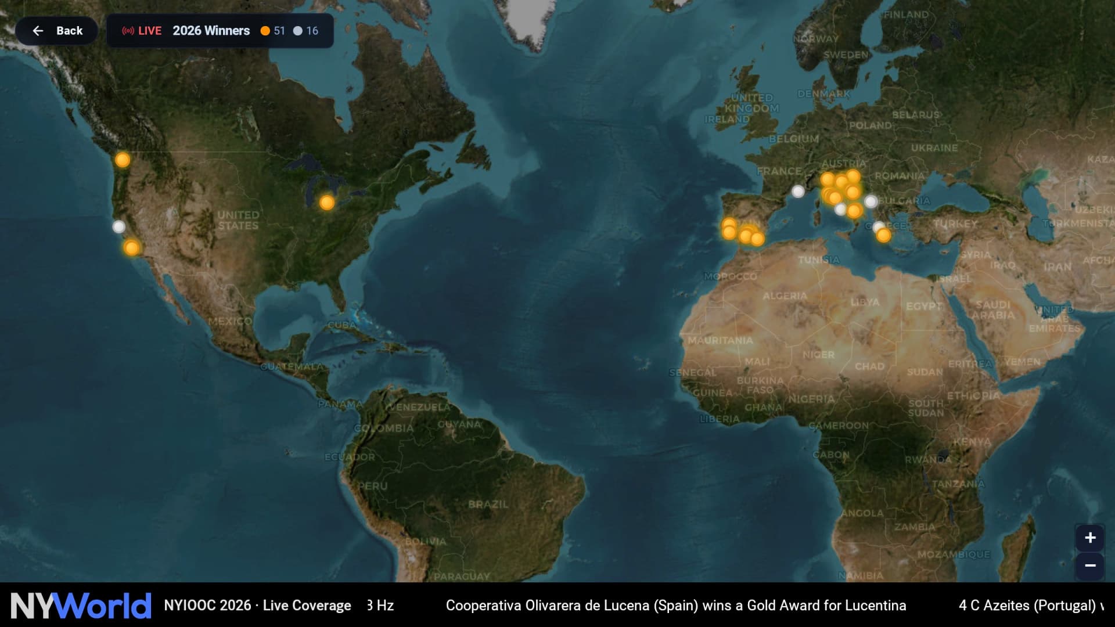Toggle gold winners count (51)

(x=273, y=31)
